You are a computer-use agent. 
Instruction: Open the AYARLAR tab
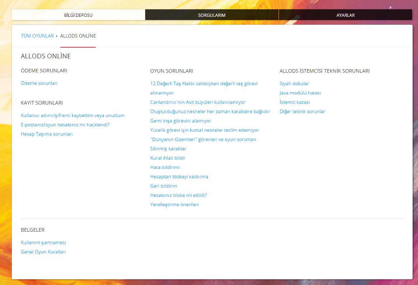pos(346,15)
